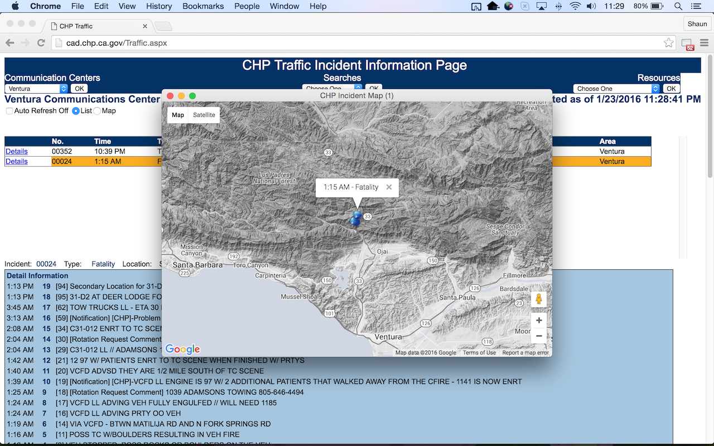The width and height of the screenshot is (714, 446).
Task: Bookmark this page with the star
Action: click(668, 43)
